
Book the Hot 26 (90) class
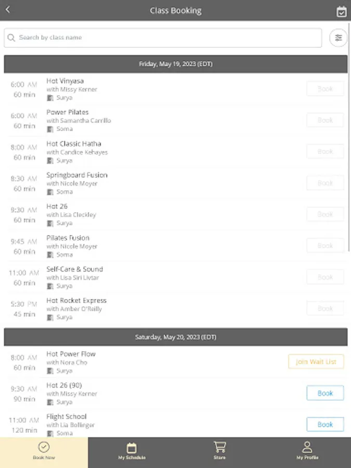pos(325,393)
